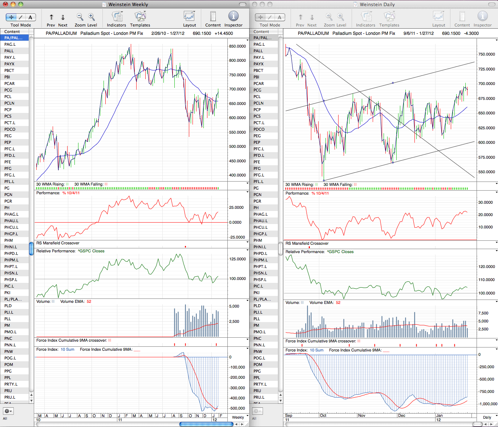Select PG in Daily symbol list

point(264,188)
